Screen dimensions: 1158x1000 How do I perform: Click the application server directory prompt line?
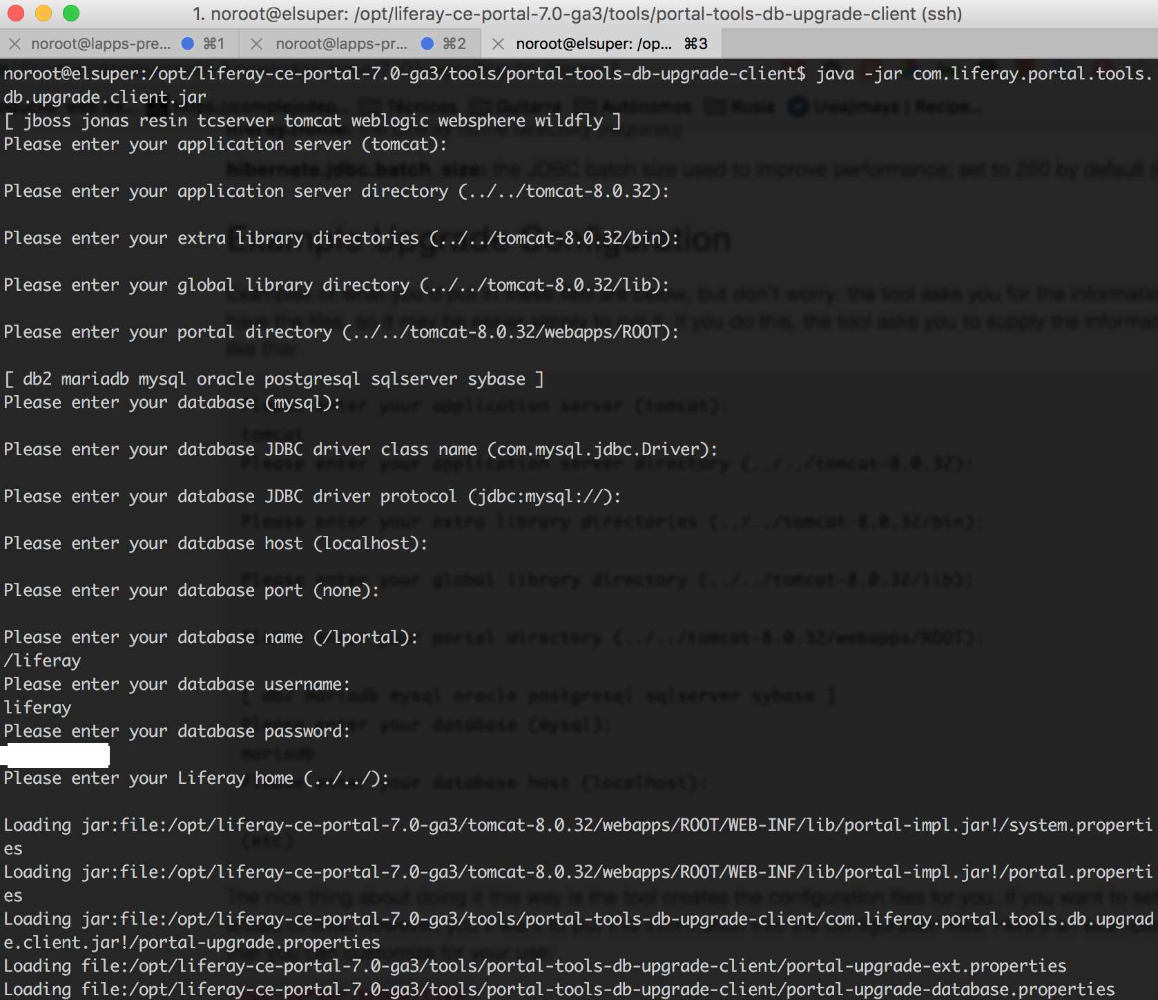pos(336,191)
